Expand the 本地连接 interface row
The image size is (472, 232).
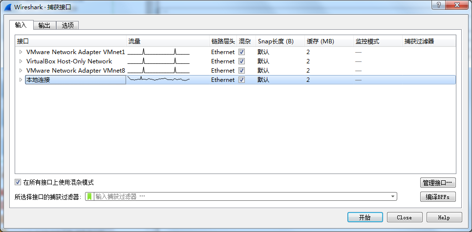tap(21, 80)
